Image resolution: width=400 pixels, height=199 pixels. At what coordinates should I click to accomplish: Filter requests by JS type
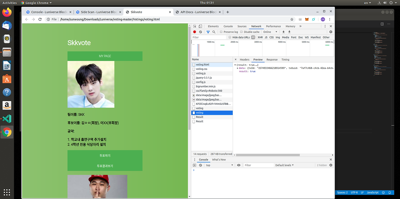[x=266, y=37]
